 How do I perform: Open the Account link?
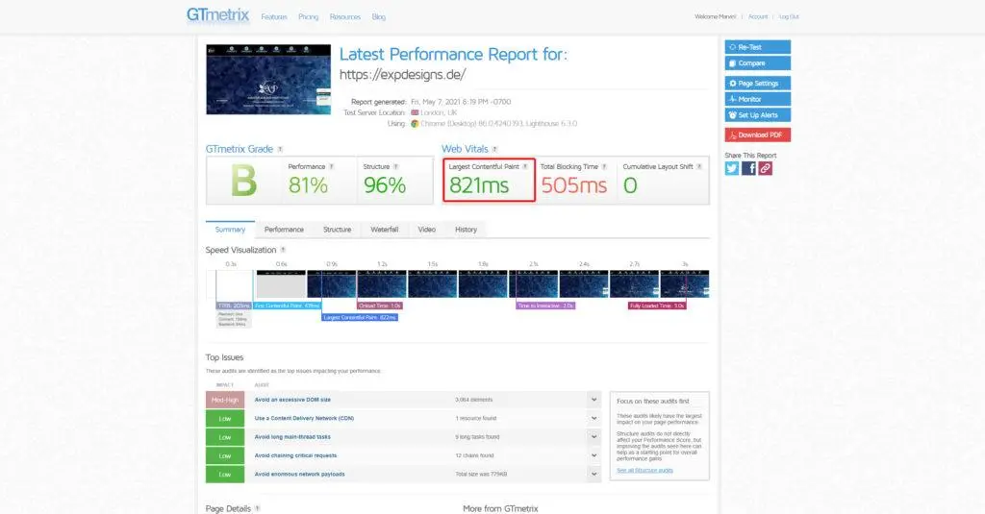pyautogui.click(x=758, y=17)
